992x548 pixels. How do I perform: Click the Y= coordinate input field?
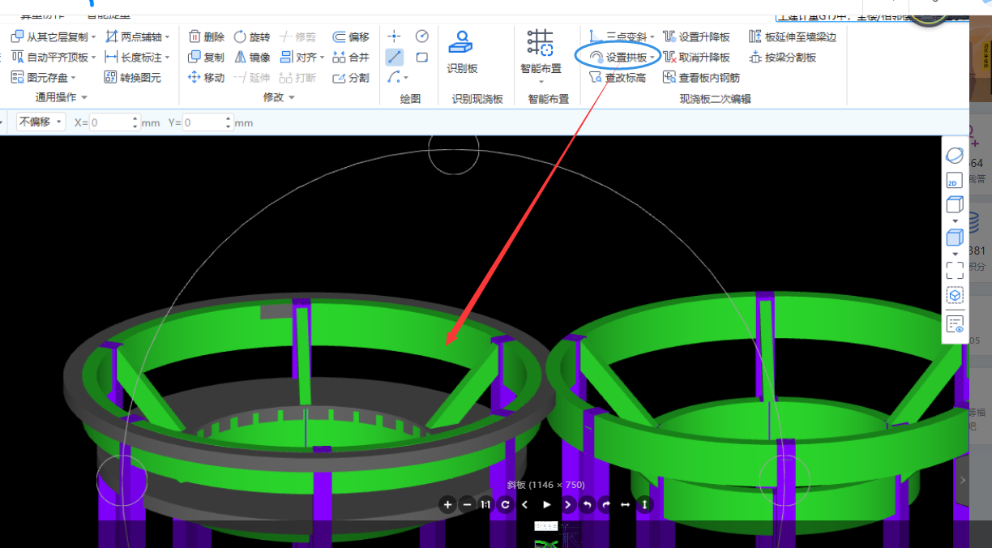[209, 122]
